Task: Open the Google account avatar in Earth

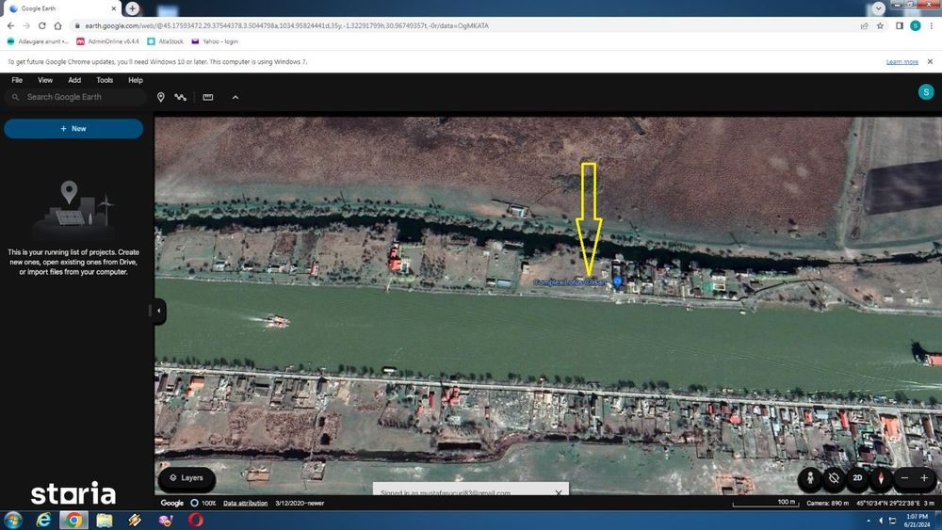Action: tap(926, 92)
